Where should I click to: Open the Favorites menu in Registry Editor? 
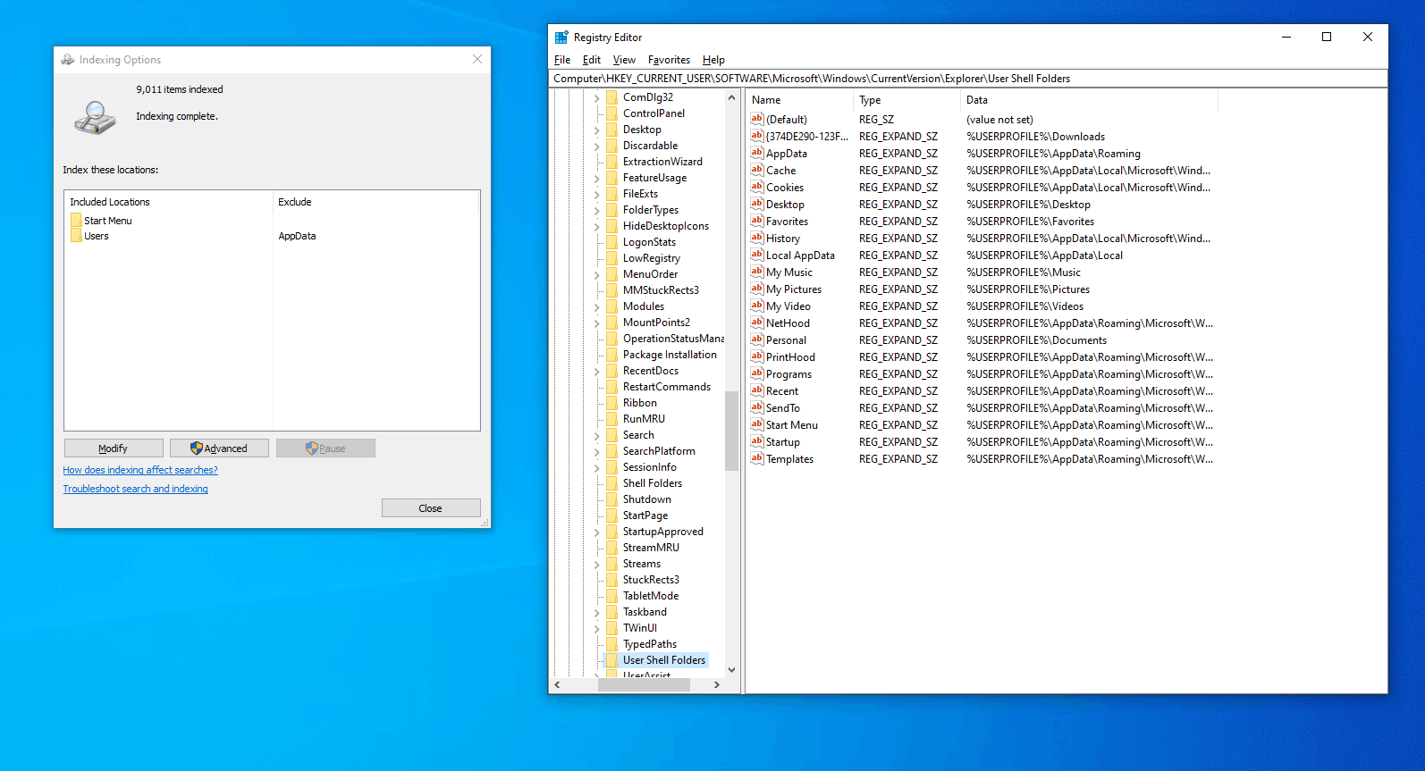point(669,60)
